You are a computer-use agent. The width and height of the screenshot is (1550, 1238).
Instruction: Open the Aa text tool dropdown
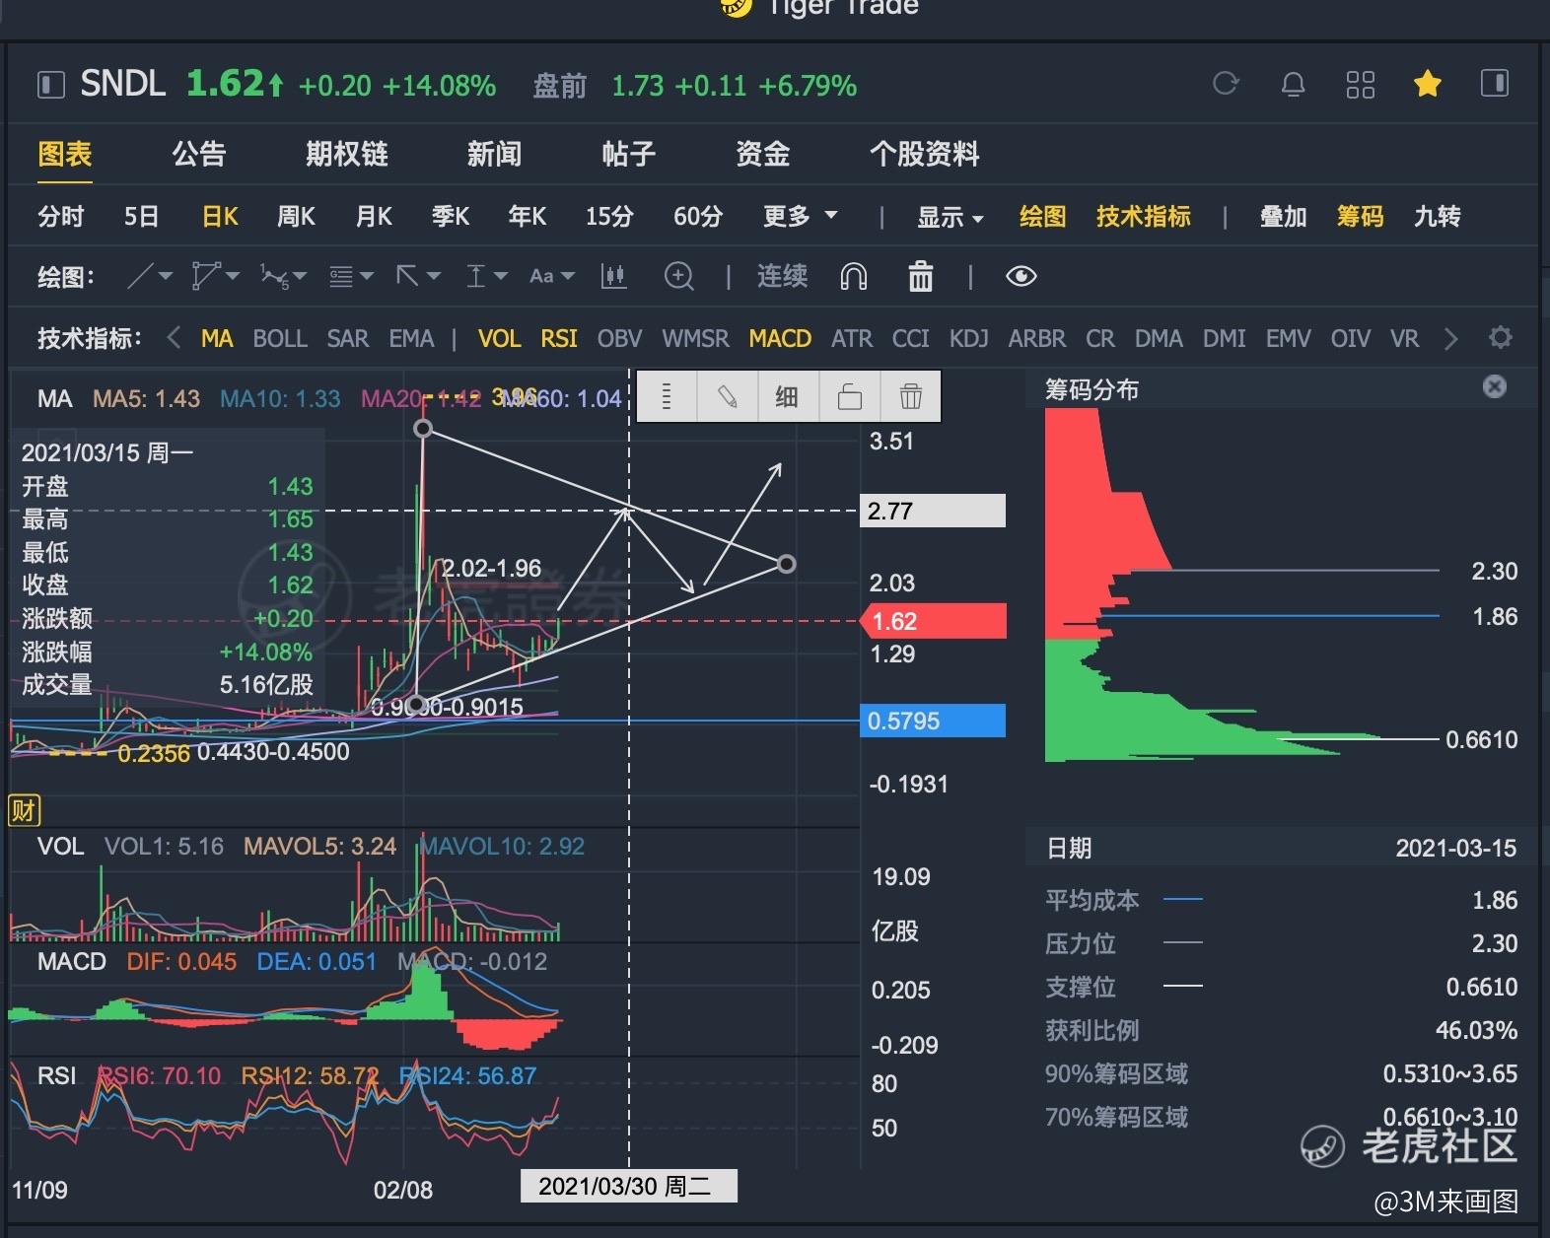click(x=551, y=276)
